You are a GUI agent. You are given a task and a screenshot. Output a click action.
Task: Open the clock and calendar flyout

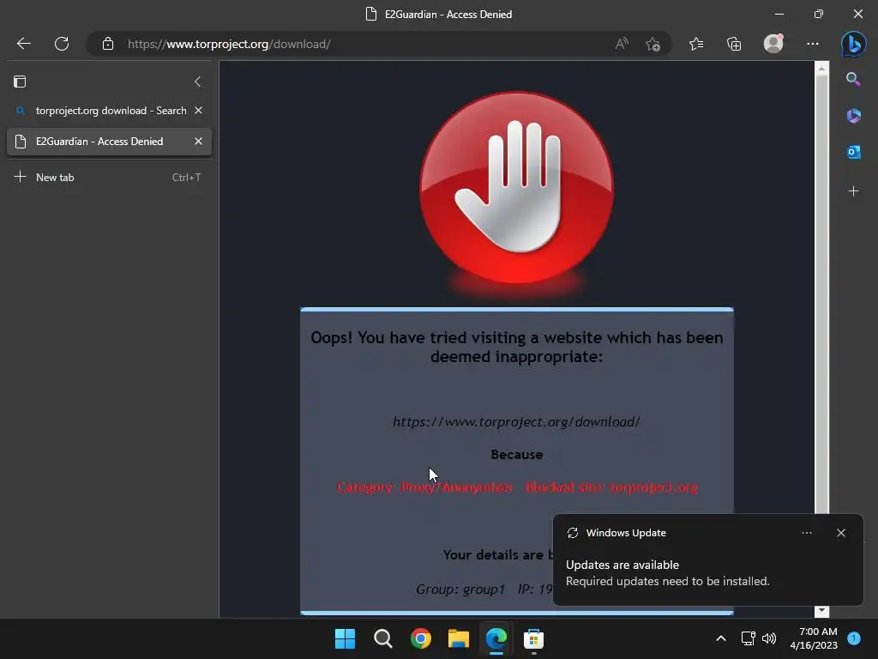click(x=814, y=638)
